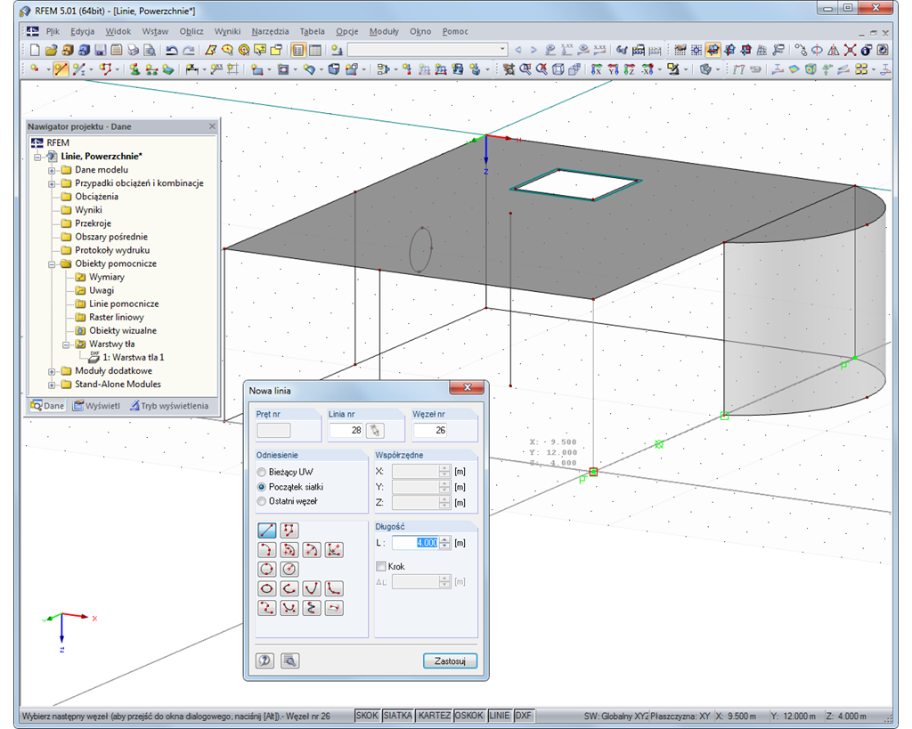
Task: Click the pick-line cursor icon beside Linia nr
Action: 375,431
